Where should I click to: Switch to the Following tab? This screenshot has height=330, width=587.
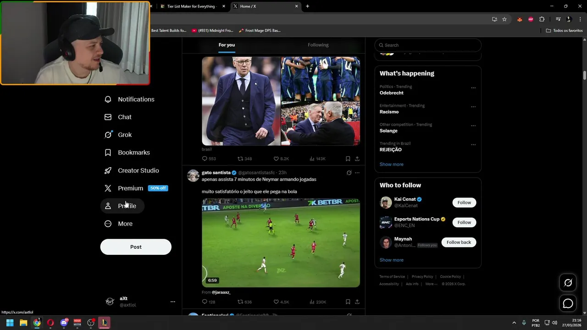tap(318, 45)
